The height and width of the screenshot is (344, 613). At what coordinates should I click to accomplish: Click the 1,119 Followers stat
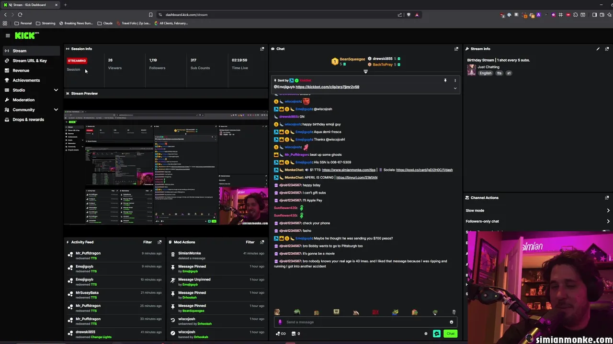point(157,64)
